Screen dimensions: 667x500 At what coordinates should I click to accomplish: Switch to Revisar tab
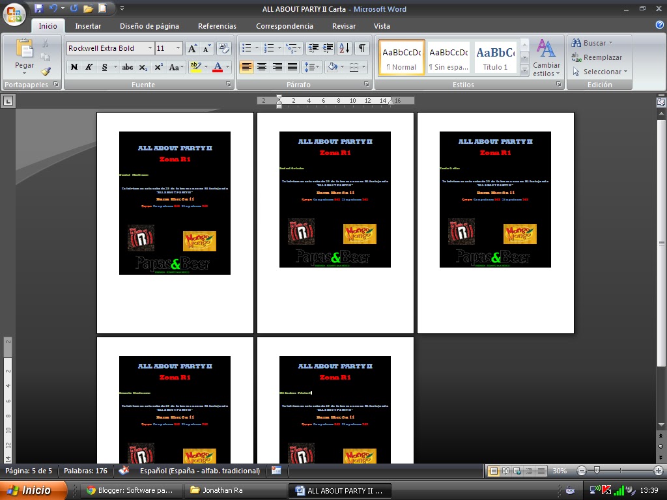(344, 26)
